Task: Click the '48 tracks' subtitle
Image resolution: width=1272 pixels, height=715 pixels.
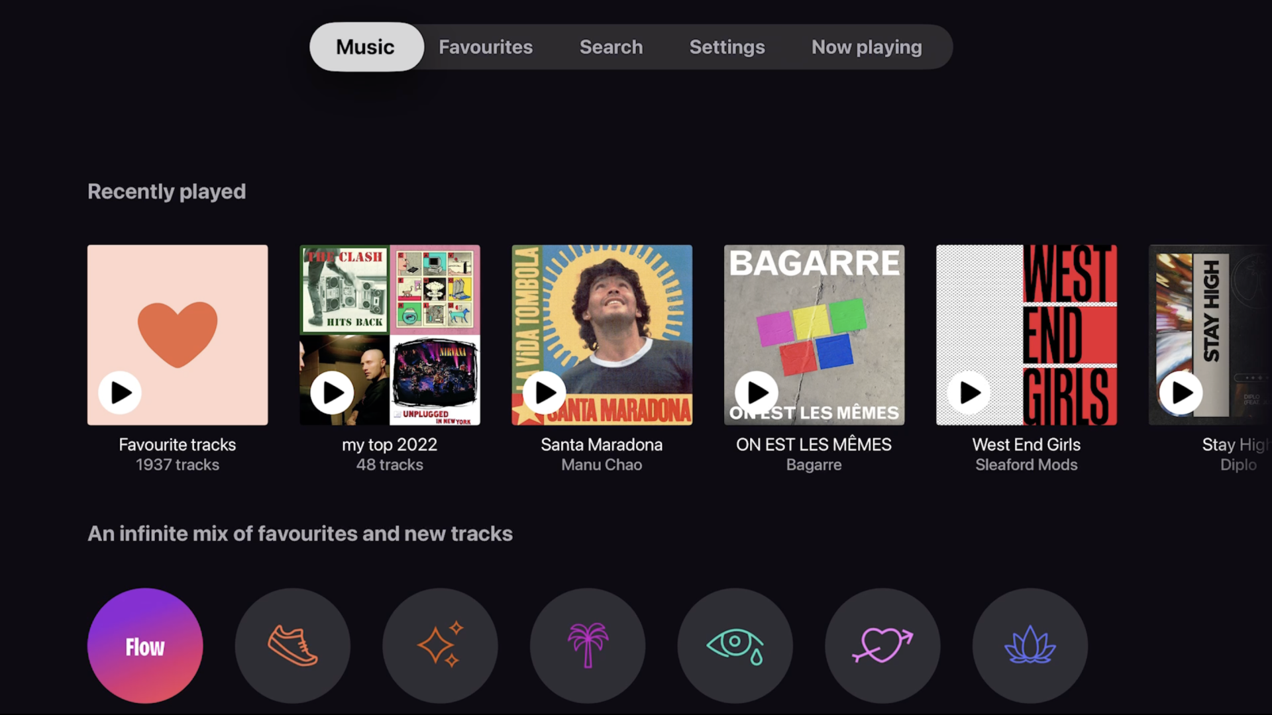Action: [390, 465]
